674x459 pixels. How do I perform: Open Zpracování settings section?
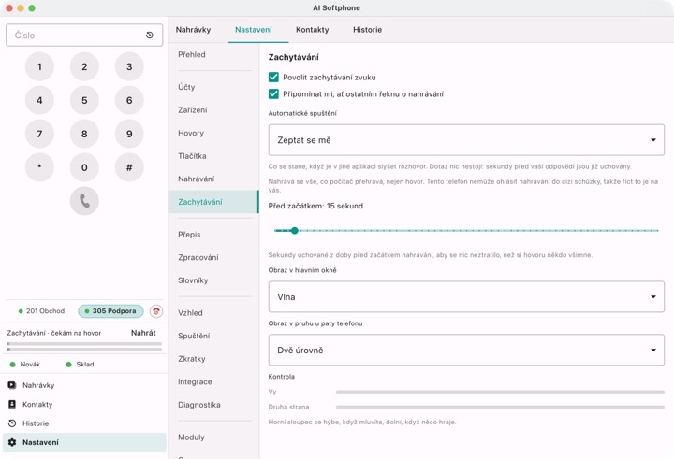[x=213, y=257]
